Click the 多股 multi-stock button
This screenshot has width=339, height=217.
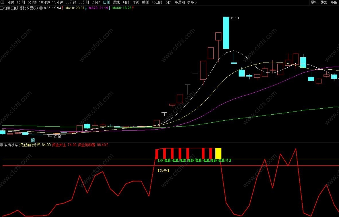coord(334,2)
